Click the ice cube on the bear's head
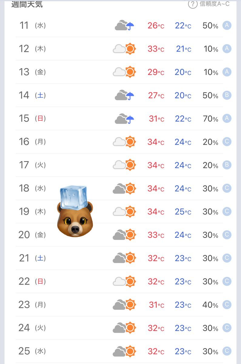 click(73, 197)
